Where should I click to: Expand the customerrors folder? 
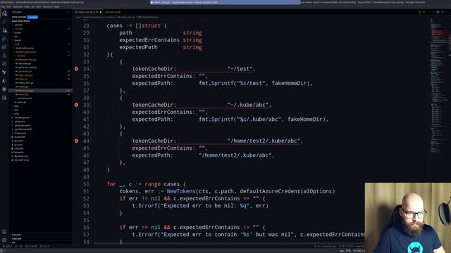pyautogui.click(x=24, y=98)
